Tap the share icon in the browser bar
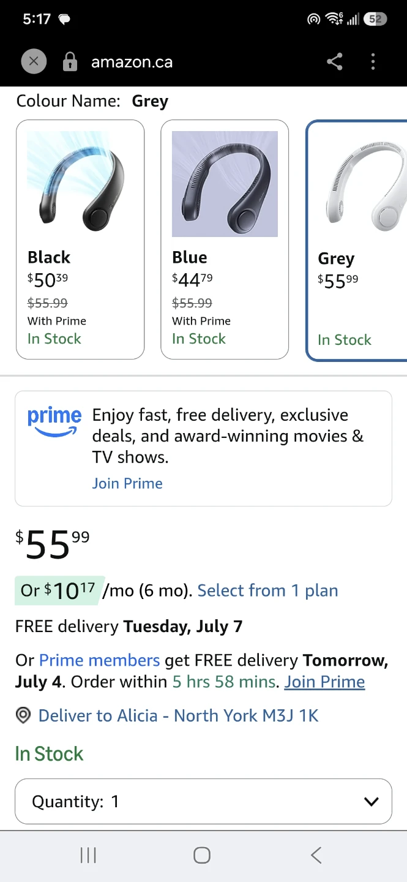This screenshot has height=882, width=407. pos(334,62)
